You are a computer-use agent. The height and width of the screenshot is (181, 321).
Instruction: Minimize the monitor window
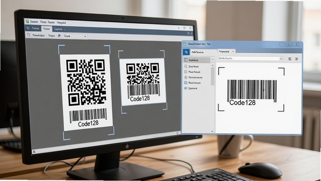pos(179,27)
